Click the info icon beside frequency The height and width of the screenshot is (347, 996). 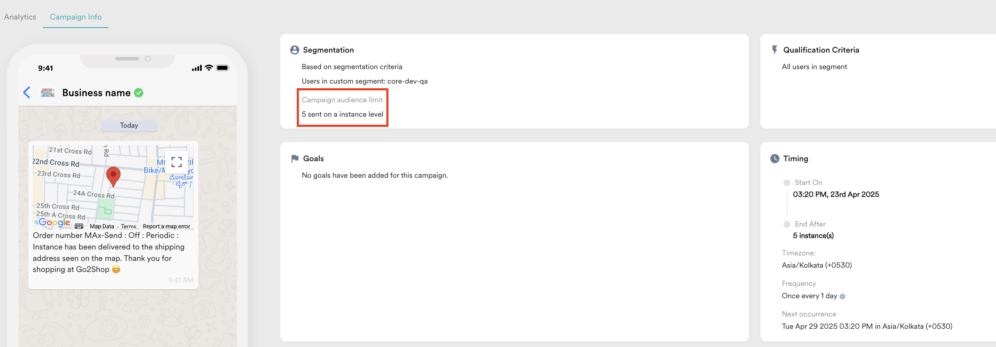point(842,297)
